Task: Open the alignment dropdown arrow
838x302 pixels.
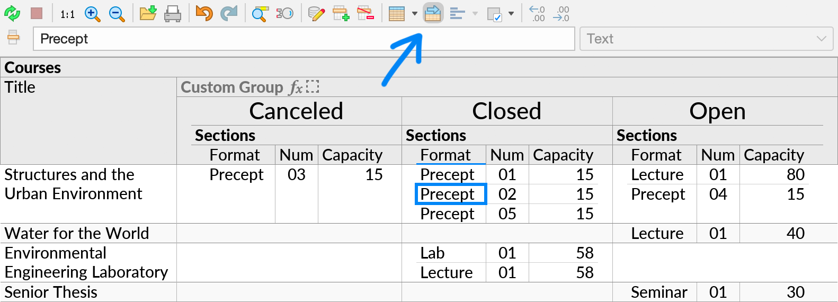Action: pyautogui.click(x=475, y=14)
